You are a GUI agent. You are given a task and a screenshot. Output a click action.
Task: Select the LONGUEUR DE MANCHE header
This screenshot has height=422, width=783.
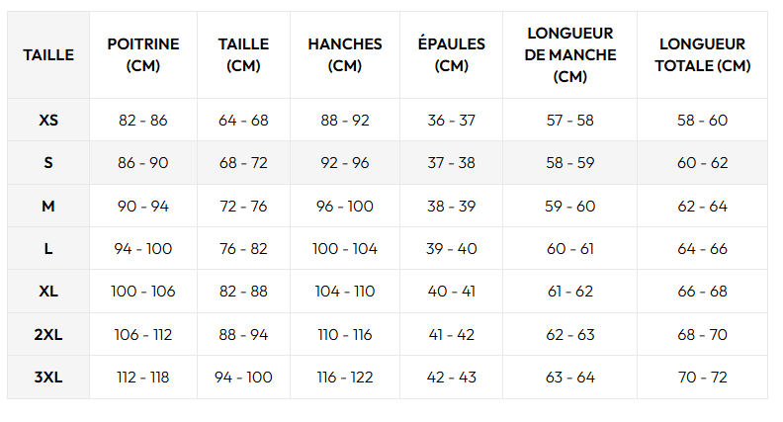(x=569, y=55)
